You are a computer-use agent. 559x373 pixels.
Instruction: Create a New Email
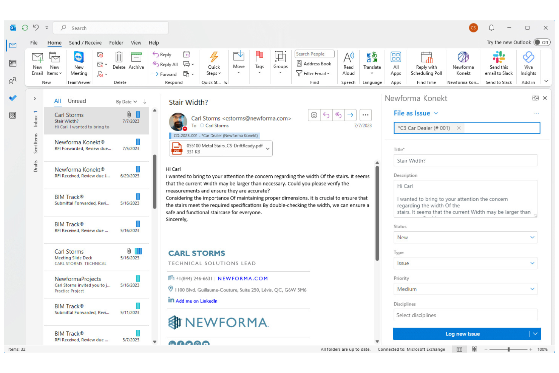[37, 63]
